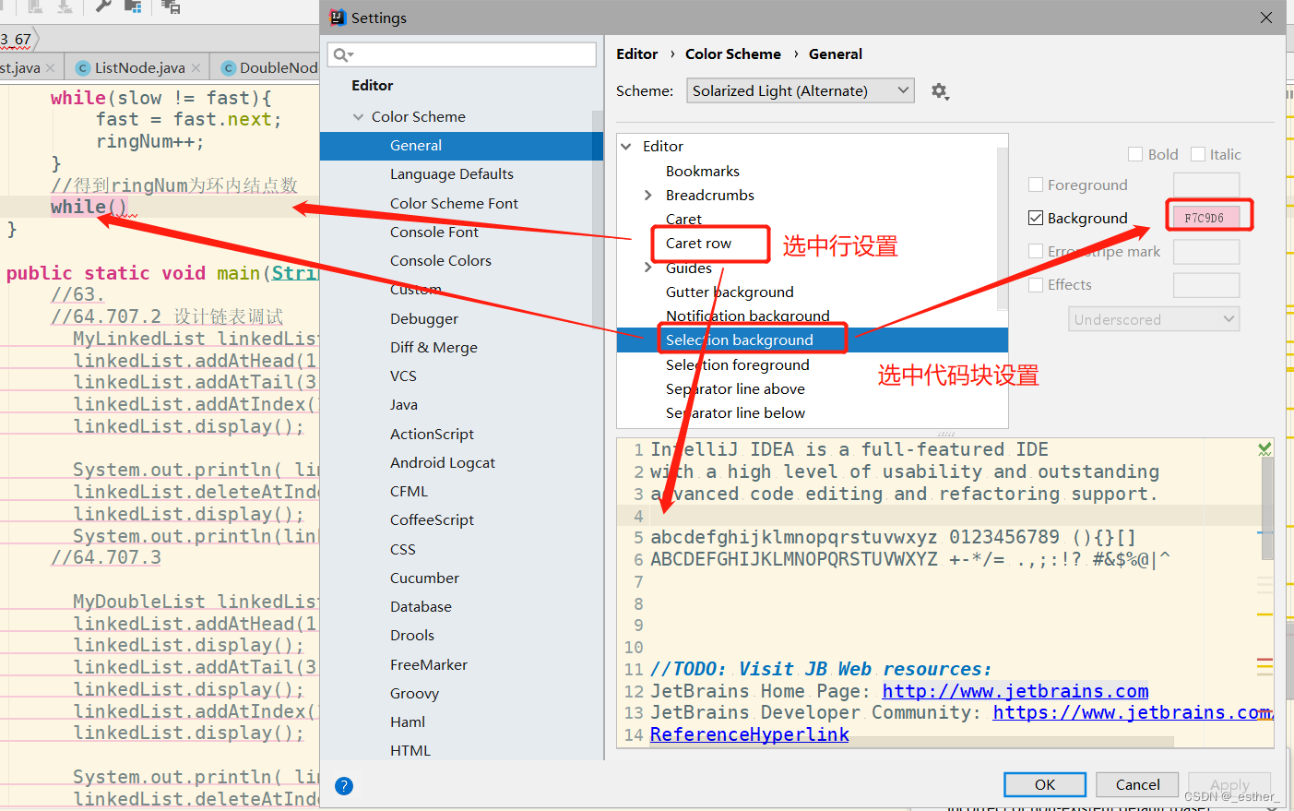Click the settings search input field
1294x811 pixels.
click(461, 54)
